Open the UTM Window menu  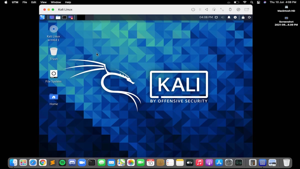(x=55, y=2)
